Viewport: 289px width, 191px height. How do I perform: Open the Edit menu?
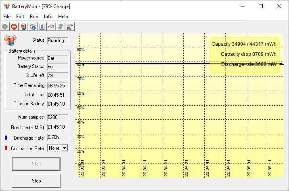tap(20, 17)
